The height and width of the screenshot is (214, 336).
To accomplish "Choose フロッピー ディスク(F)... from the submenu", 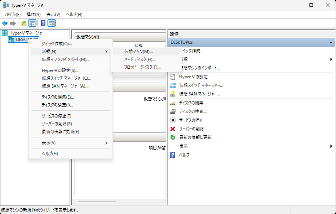I will (x=146, y=67).
